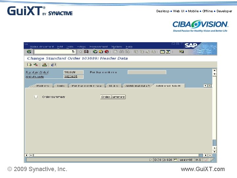Image resolution: width=237 pixels, height=178 pixels.
Task: Click the D20 (2) 020 status entry
Action: [163, 160]
